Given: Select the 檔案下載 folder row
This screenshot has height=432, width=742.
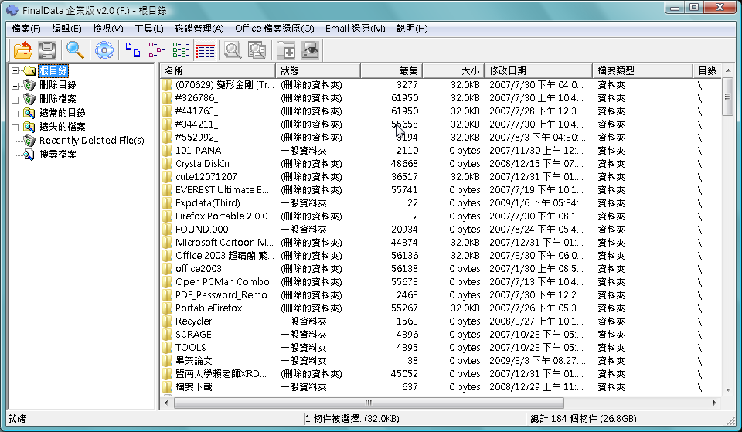Looking at the screenshot, I should pyautogui.click(x=440, y=387).
